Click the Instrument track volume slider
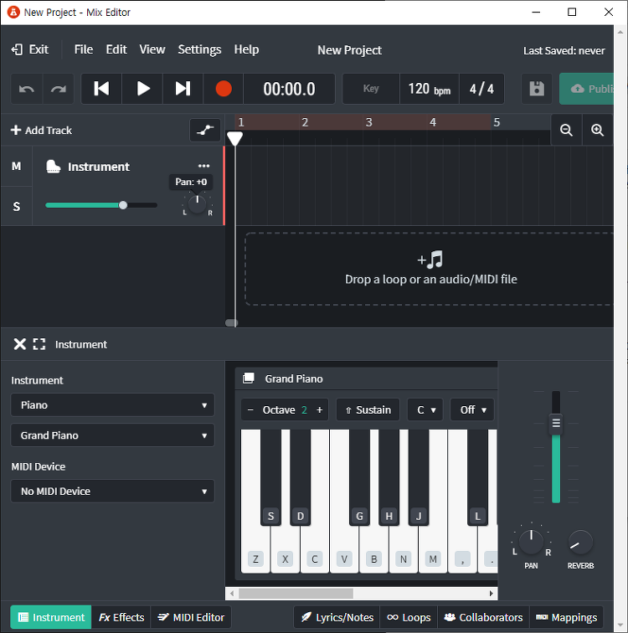The width and height of the screenshot is (628, 633). pyautogui.click(x=101, y=205)
